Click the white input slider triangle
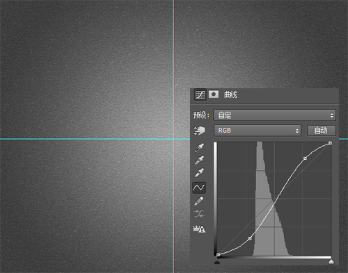 point(331,262)
